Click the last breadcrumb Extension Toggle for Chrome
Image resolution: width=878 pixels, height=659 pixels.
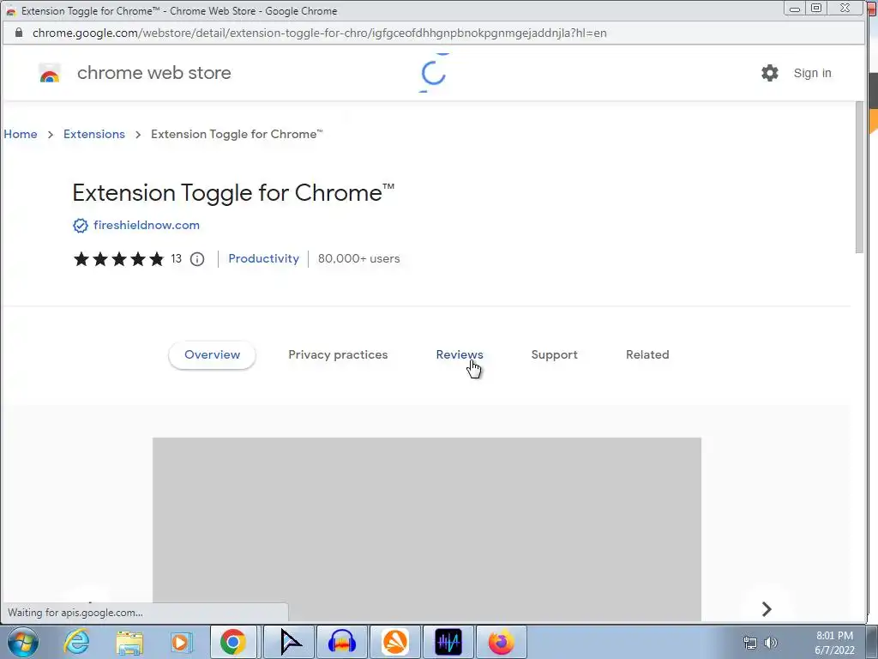coord(237,134)
